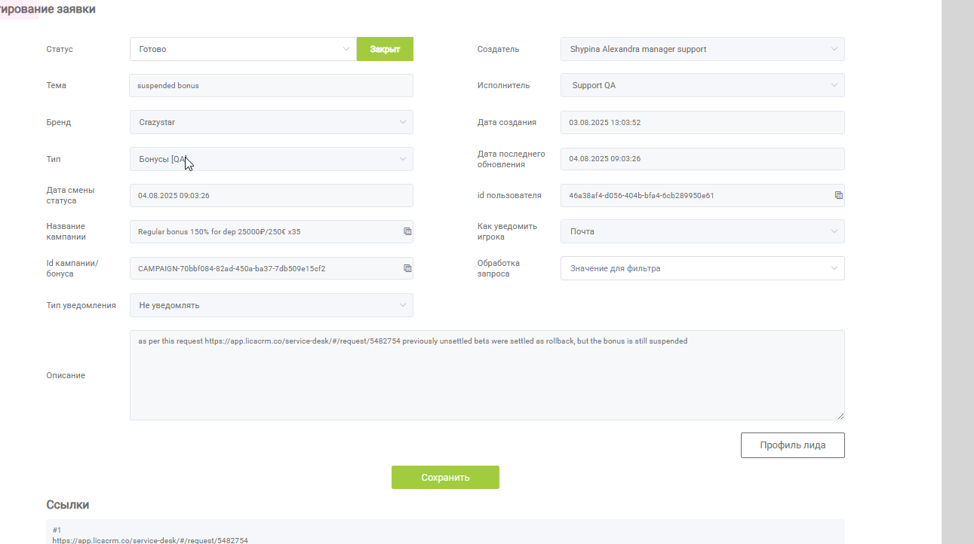Click the Исполнитель label

click(x=503, y=85)
